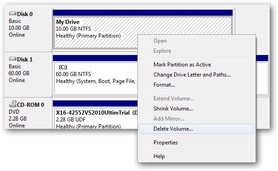
Task: Open Properties from the context menu
Action: click(197, 143)
